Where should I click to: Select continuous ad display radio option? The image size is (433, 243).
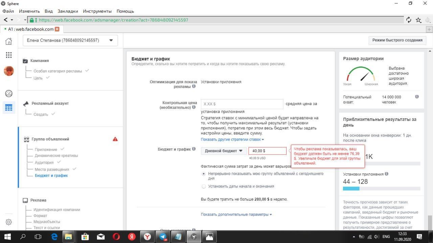pos(204,174)
